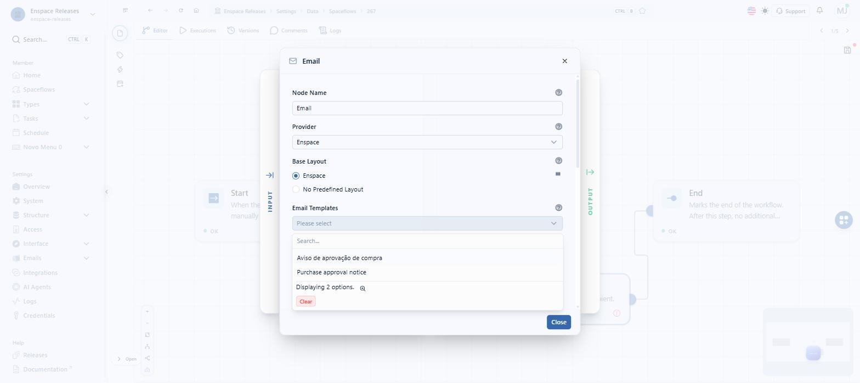Collapse the left sidebar with the arrow handle

106,191
